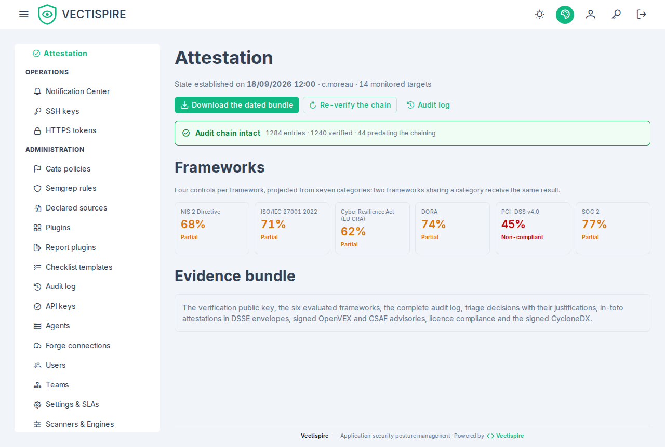Open the Audit log link near buttons
Image resolution: width=665 pixels, height=447 pixels.
point(428,105)
